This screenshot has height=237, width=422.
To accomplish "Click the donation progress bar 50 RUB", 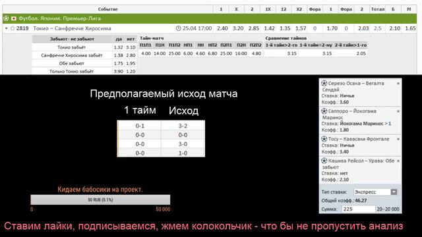I will 100,199.
